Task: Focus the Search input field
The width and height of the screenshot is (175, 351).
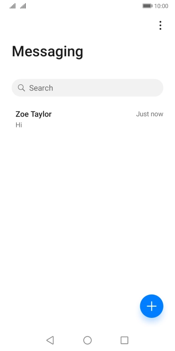Action: [87, 88]
